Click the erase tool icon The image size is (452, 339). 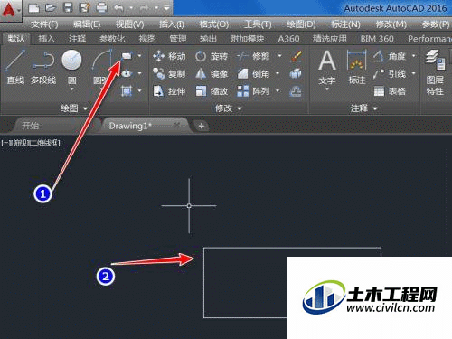(x=296, y=56)
